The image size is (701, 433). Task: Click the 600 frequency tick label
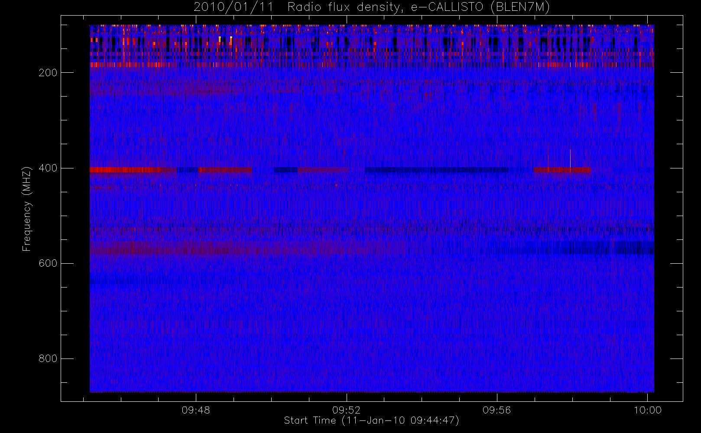[x=48, y=263]
